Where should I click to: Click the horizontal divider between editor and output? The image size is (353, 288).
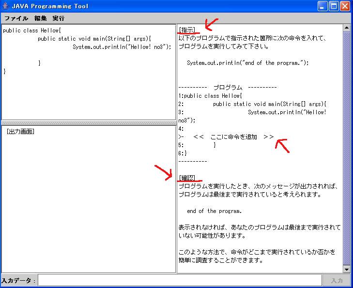point(89,123)
